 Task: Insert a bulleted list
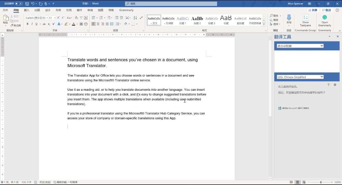tap(93, 18)
